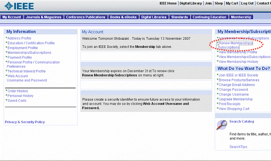Click Change Username
Image resolution: width=271 pixels, height=161 pixels.
tap(234, 94)
